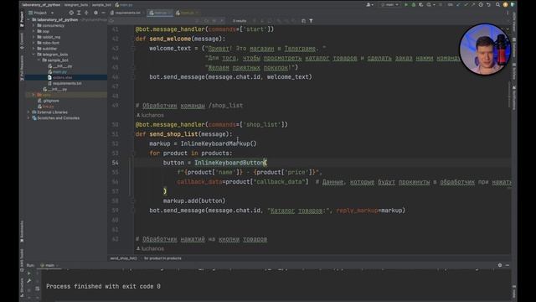Click the rollback undo arrow in the toolbar

pos(488,5)
